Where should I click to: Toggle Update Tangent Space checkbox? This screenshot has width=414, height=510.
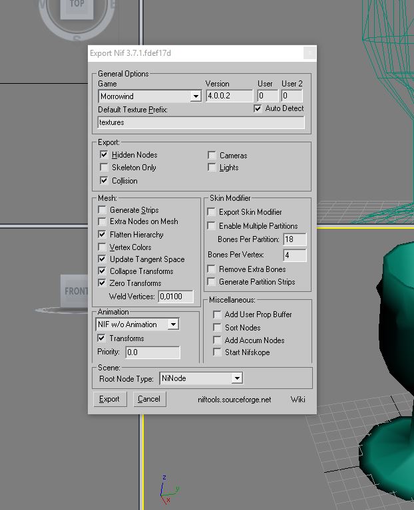point(102,259)
